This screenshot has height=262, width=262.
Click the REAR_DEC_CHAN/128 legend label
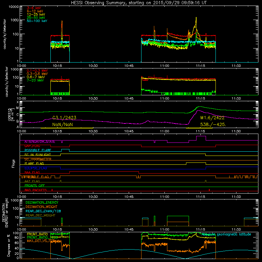[x=43, y=211]
